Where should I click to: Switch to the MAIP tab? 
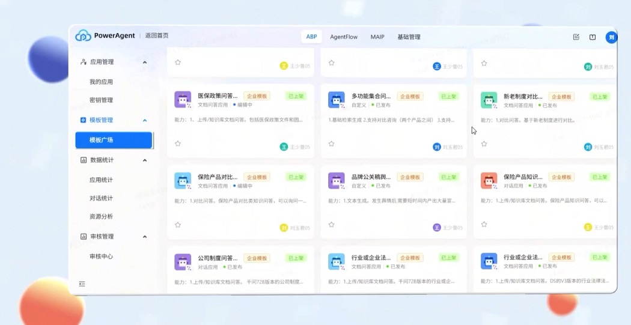377,37
